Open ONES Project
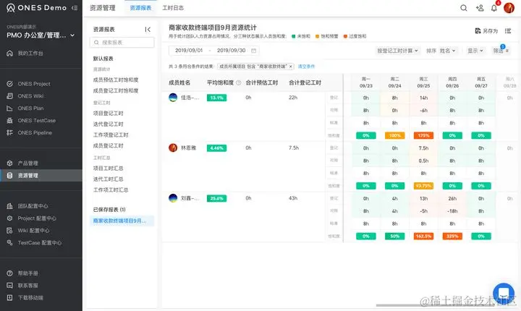Image resolution: width=521 pixels, height=311 pixels. pos(34,84)
